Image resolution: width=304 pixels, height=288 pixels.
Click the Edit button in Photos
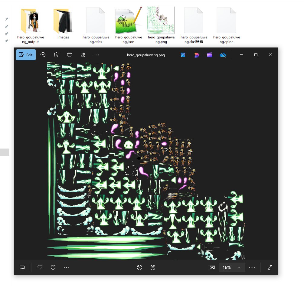pos(26,55)
